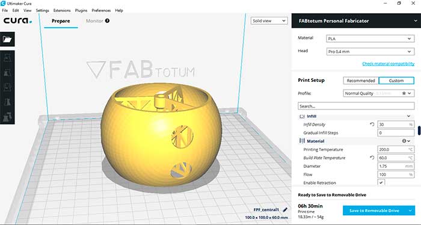This screenshot has width=421, height=225.
Task: Click the star icon in the Profile box
Action: click(404, 93)
